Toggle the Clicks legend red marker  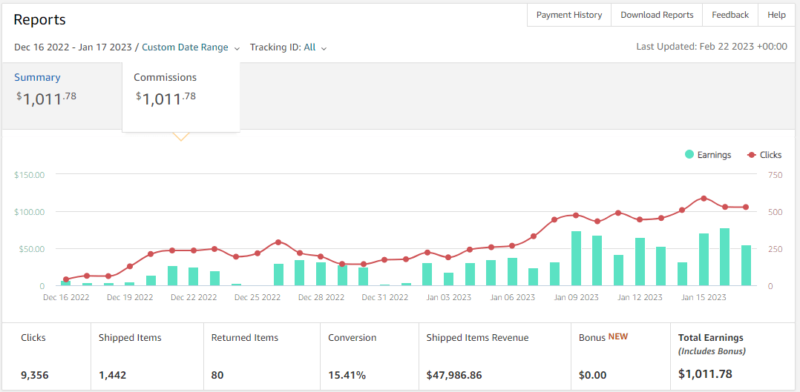[x=752, y=155]
